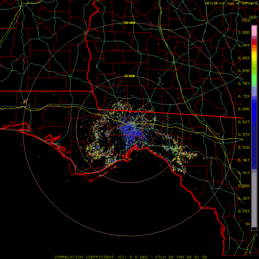Click the 0.787 value on the scale
Image resolution: width=259 pixels, height=259 pixels.
click(244, 83)
